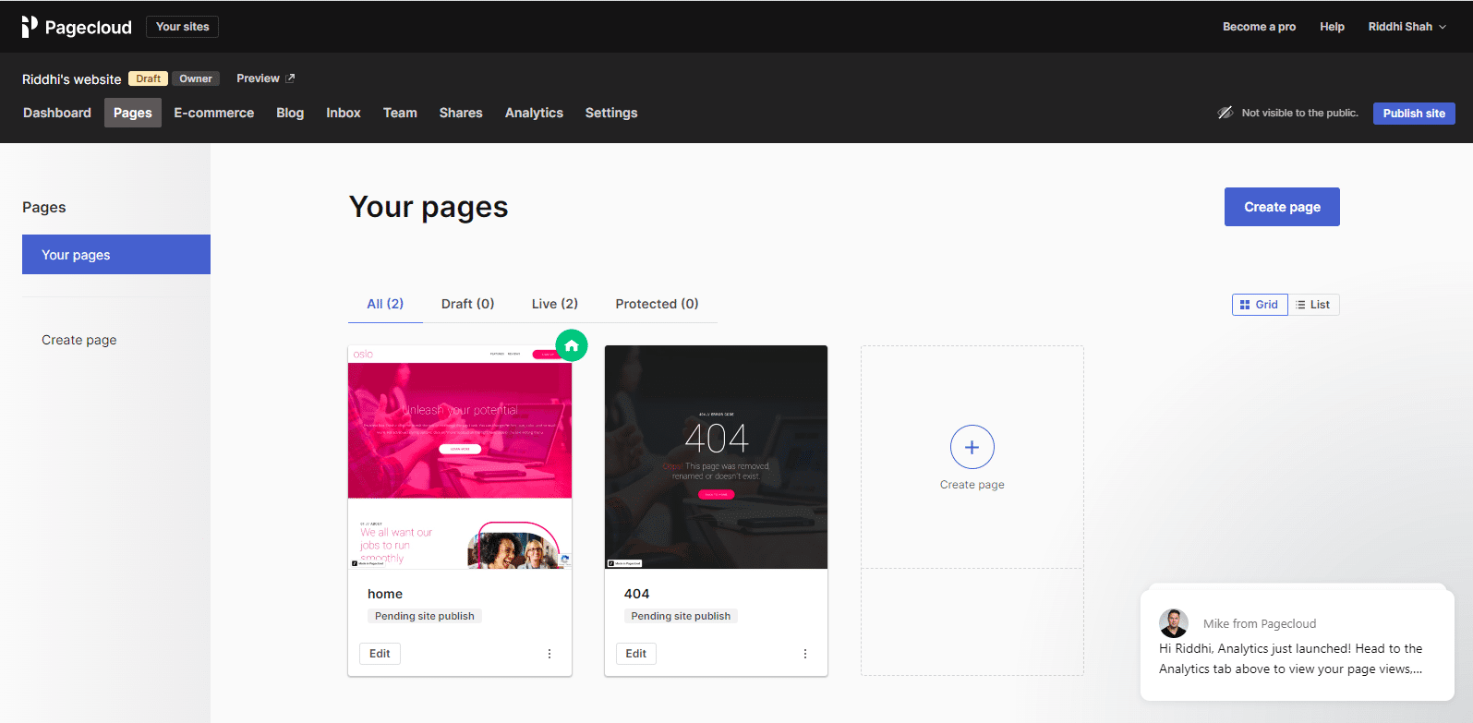Click the not visible eye-slash icon
The height and width of the screenshot is (723, 1473).
tap(1225, 113)
